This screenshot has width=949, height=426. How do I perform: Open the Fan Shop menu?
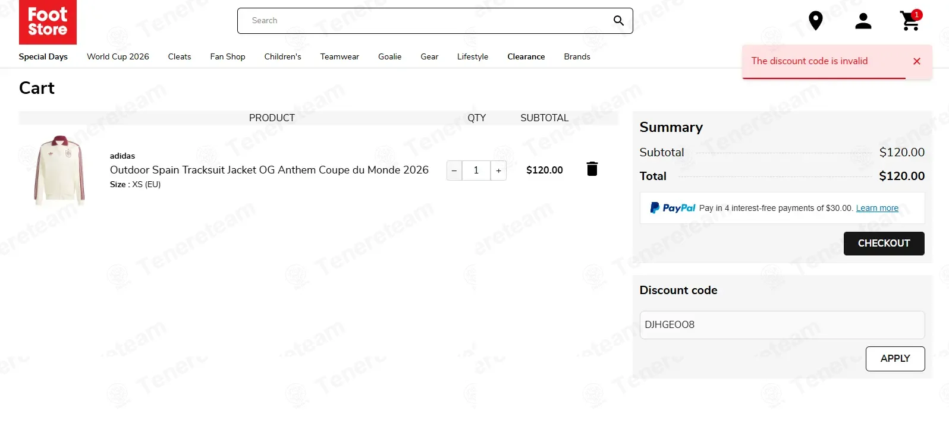[228, 56]
